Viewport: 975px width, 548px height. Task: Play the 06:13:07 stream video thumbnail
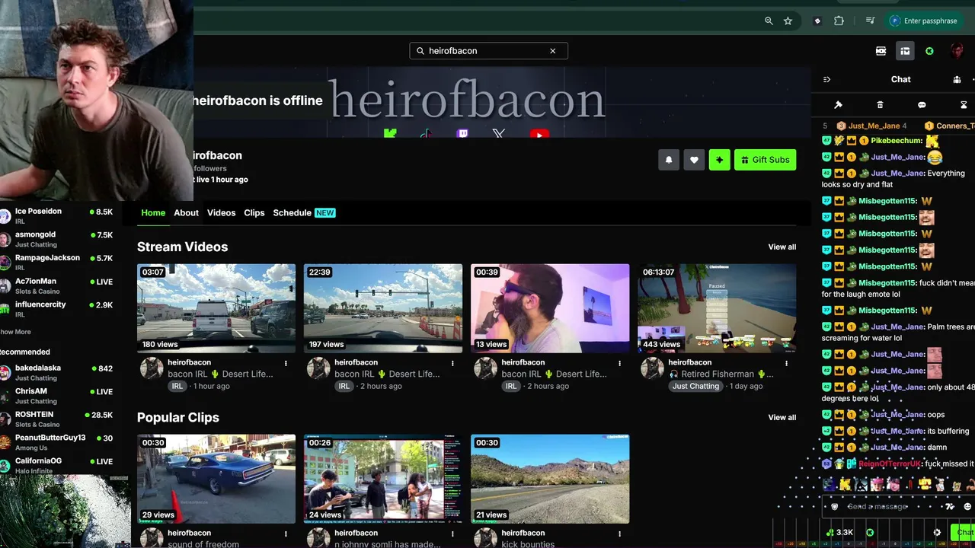717,308
